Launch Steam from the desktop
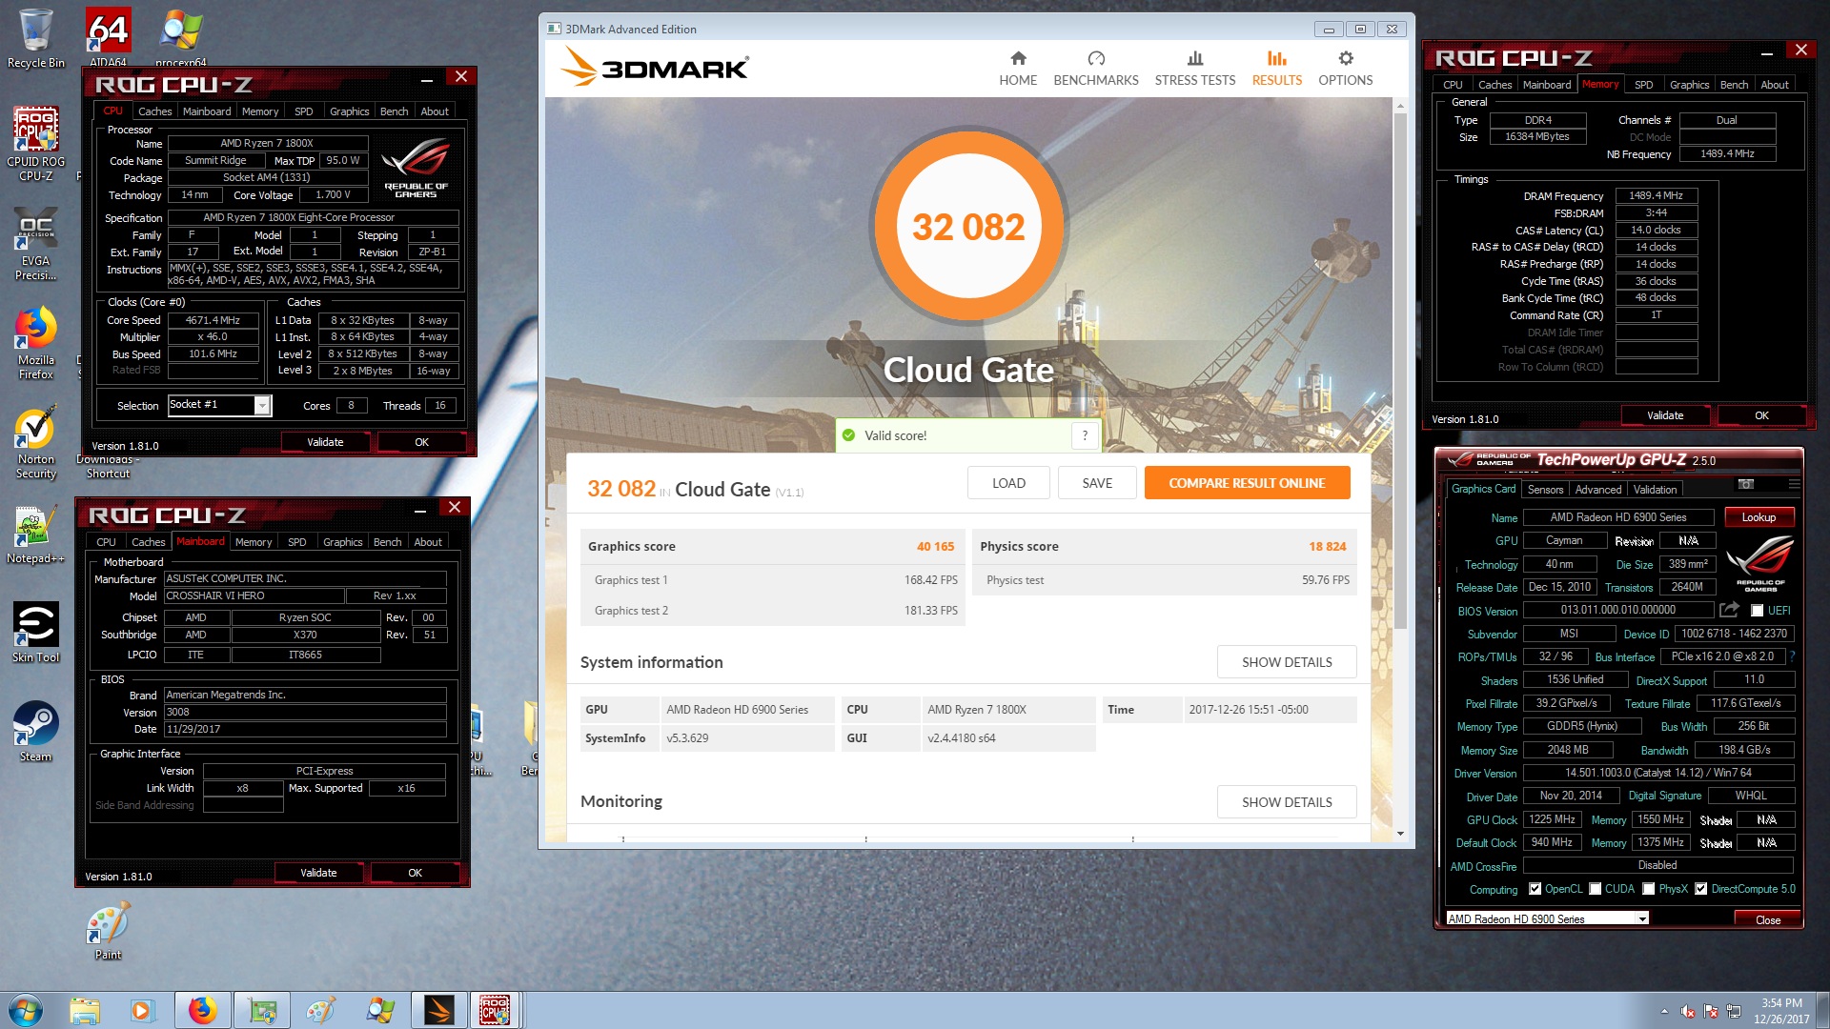1830x1029 pixels. point(35,732)
